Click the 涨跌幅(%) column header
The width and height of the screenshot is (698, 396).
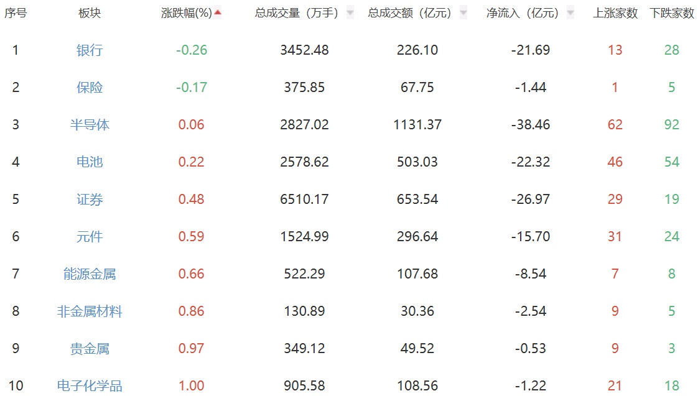click(186, 13)
